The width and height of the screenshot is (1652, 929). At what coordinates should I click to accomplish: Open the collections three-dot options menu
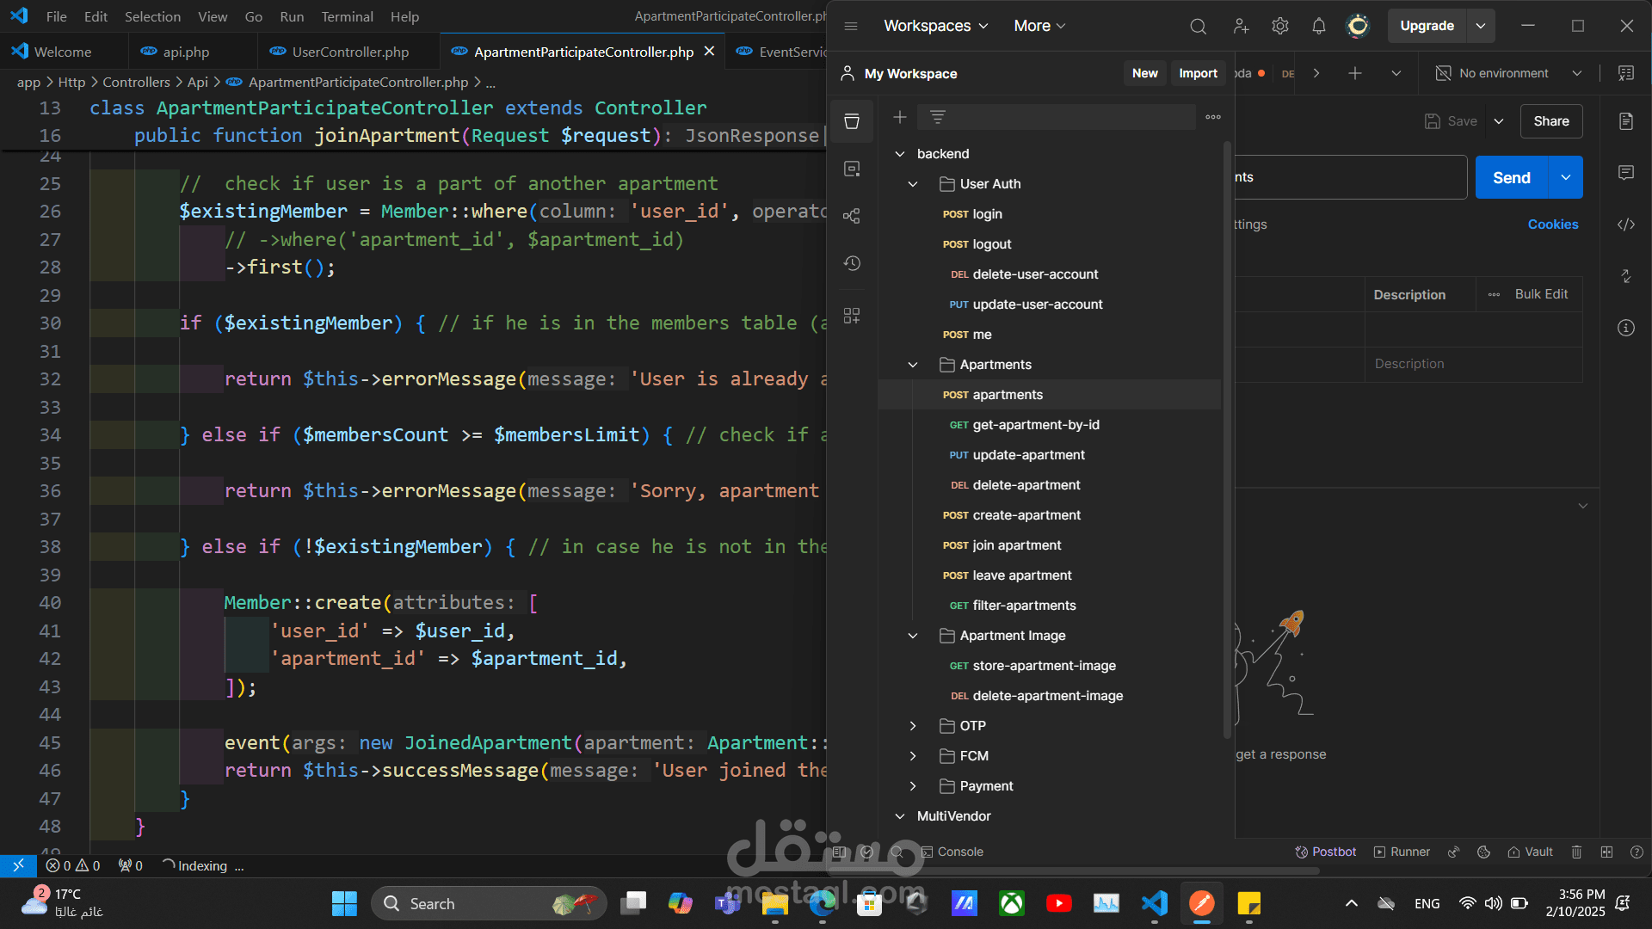click(x=1213, y=117)
